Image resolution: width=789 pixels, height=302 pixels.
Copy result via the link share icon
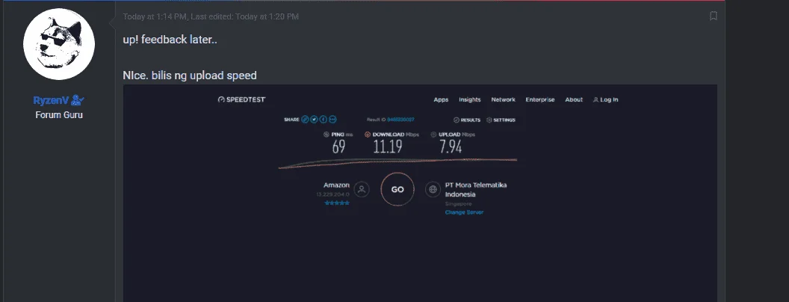pos(305,120)
